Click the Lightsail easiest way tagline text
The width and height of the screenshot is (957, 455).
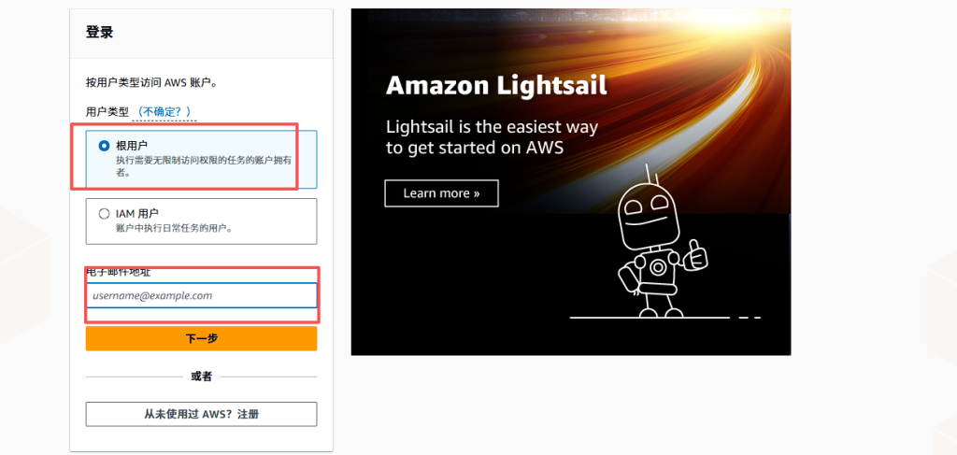click(x=492, y=136)
